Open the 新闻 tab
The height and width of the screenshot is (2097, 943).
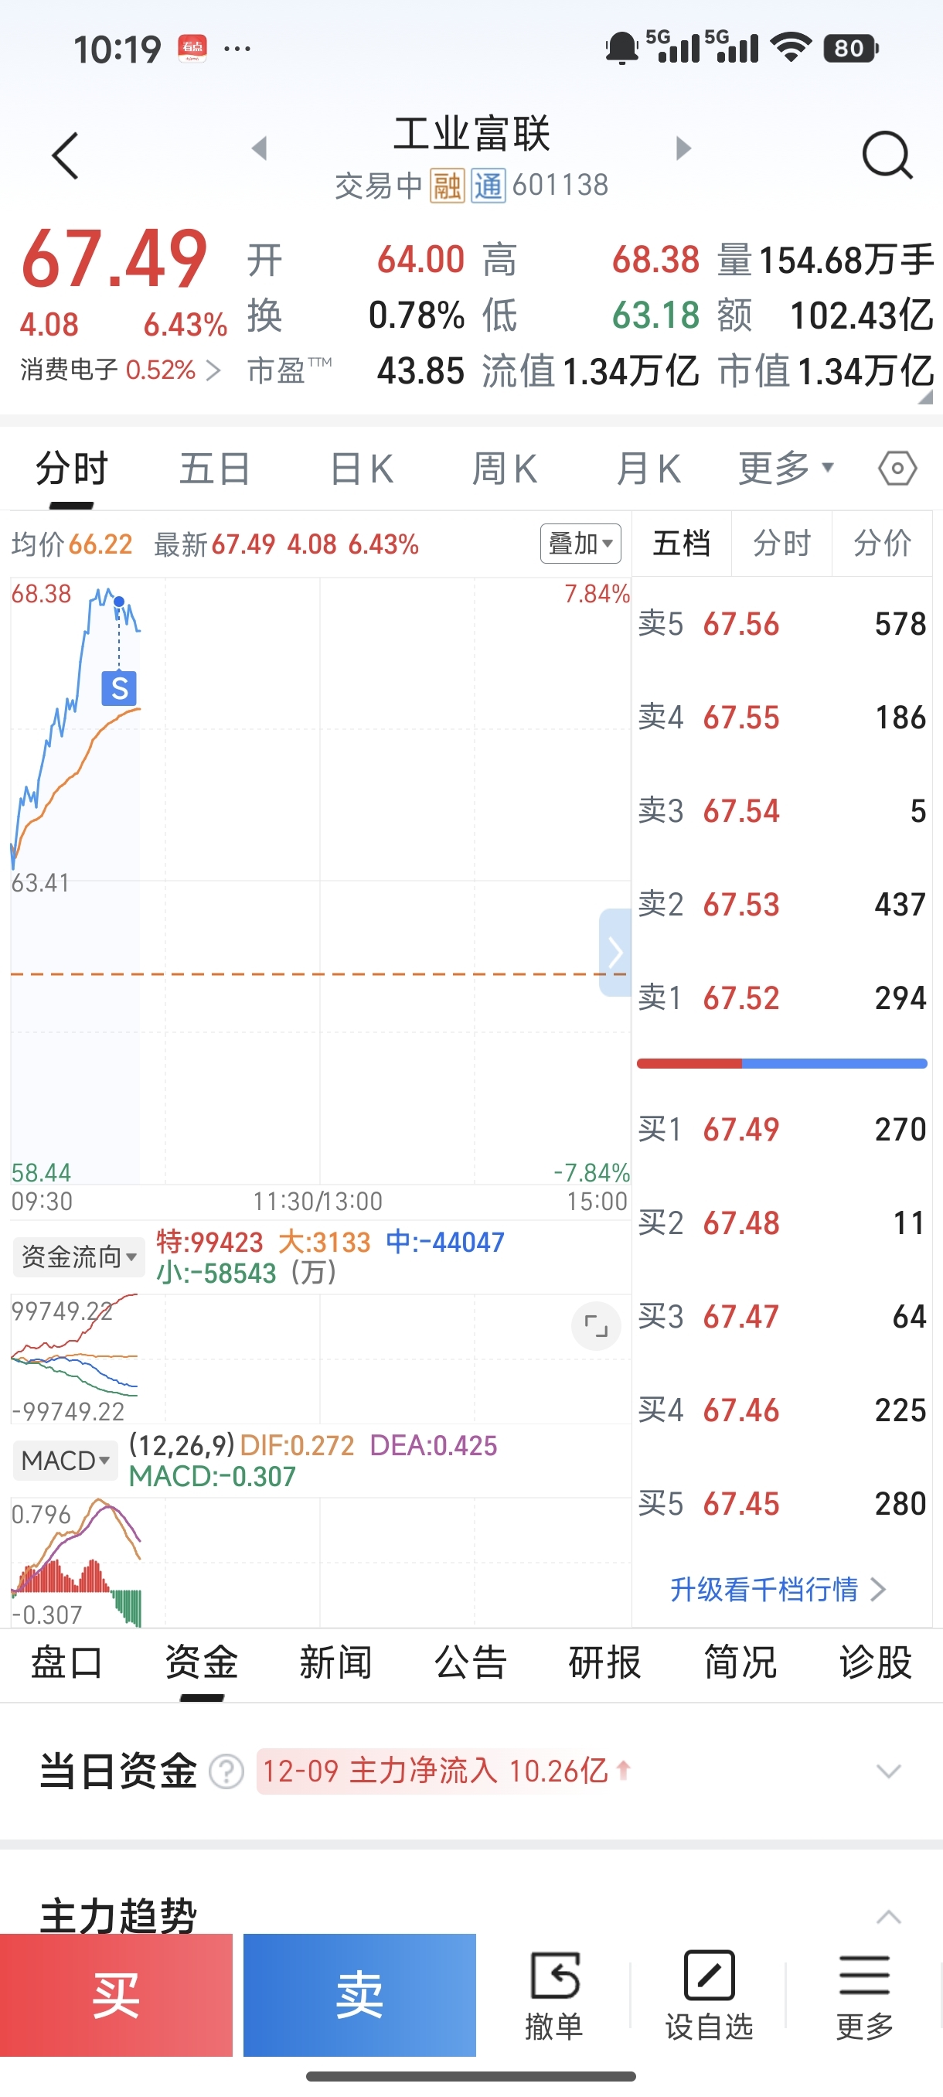[x=336, y=1662]
